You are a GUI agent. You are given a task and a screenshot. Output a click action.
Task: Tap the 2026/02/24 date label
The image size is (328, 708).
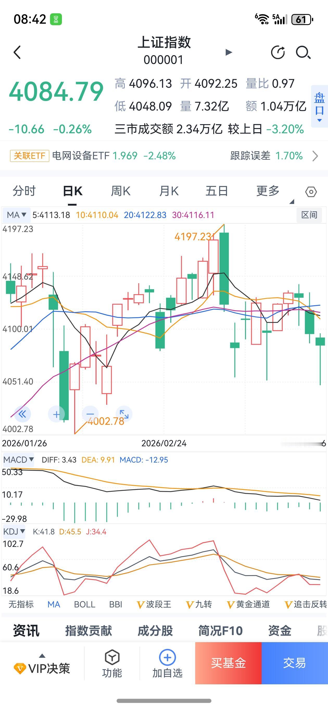(x=164, y=443)
